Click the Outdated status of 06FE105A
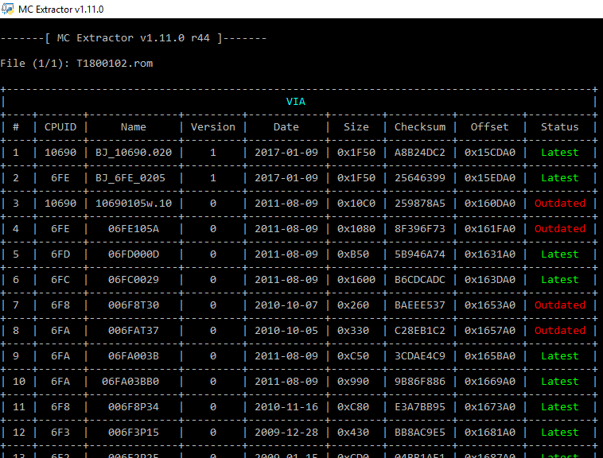 tap(560, 229)
